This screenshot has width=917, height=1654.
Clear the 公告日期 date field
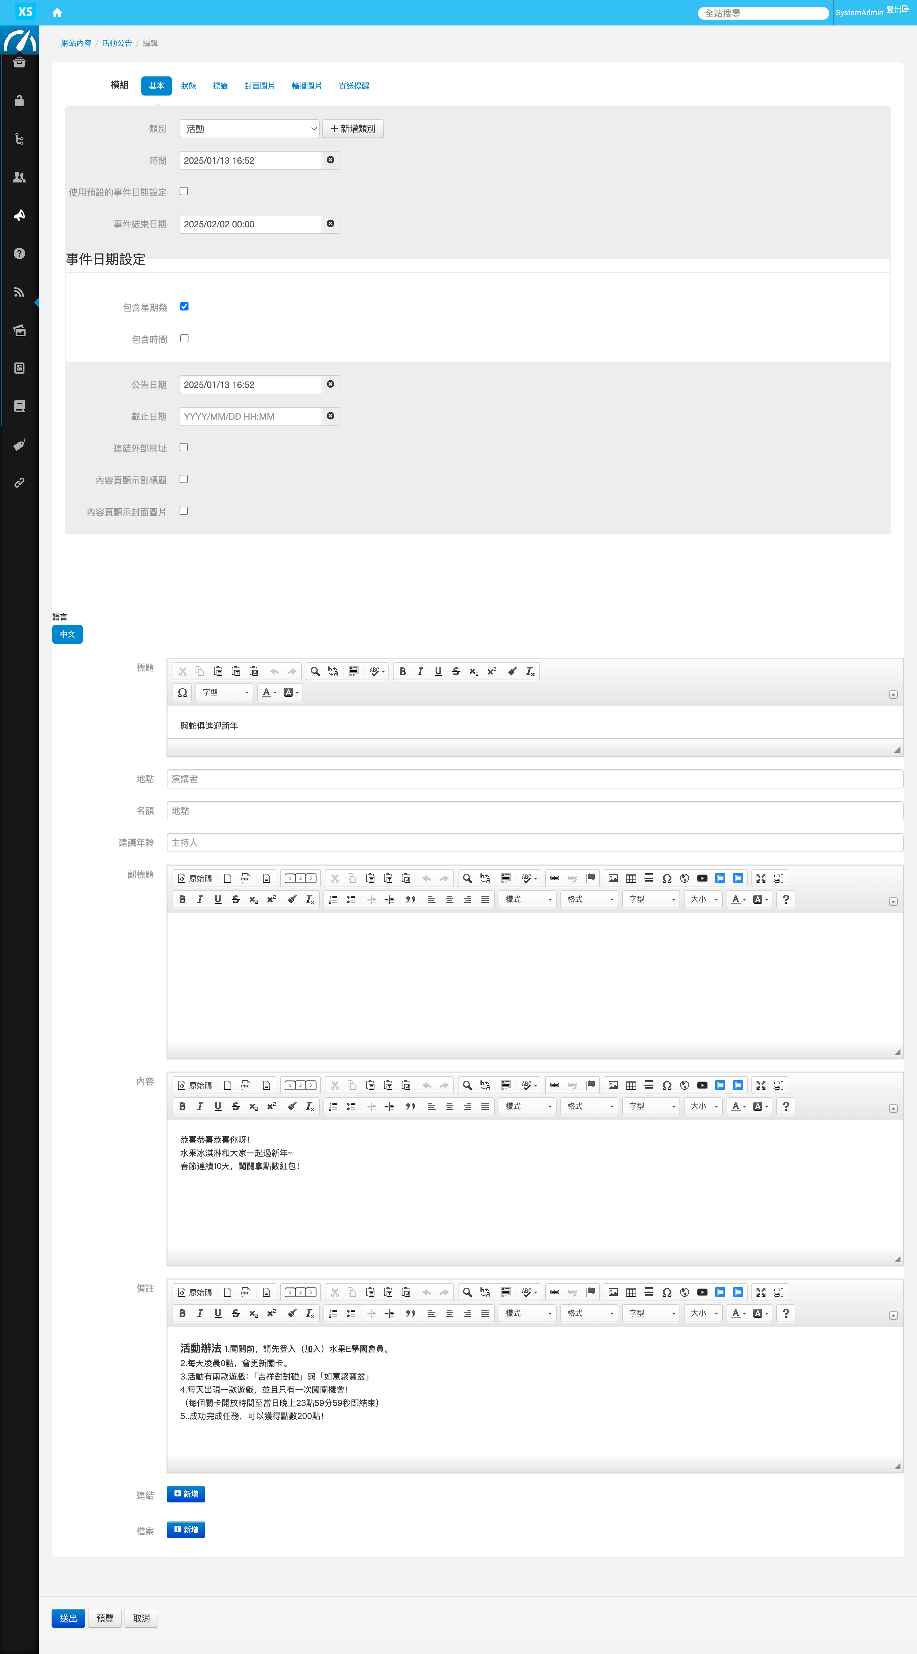tap(330, 384)
